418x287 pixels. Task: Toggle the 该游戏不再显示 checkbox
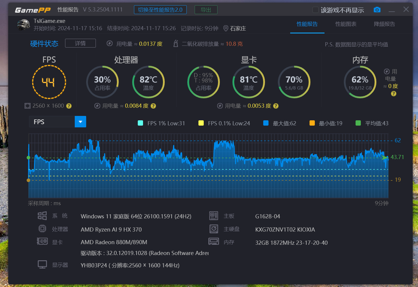point(315,10)
